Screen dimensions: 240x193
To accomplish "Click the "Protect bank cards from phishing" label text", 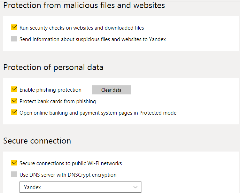I will click(x=57, y=101).
